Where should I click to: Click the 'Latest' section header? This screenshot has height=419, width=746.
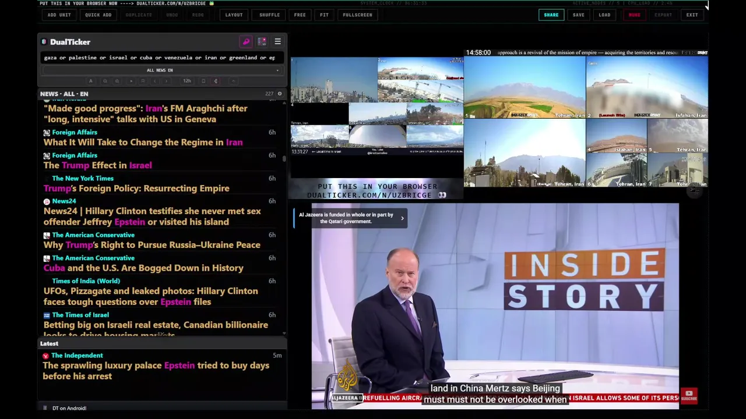[x=49, y=343]
